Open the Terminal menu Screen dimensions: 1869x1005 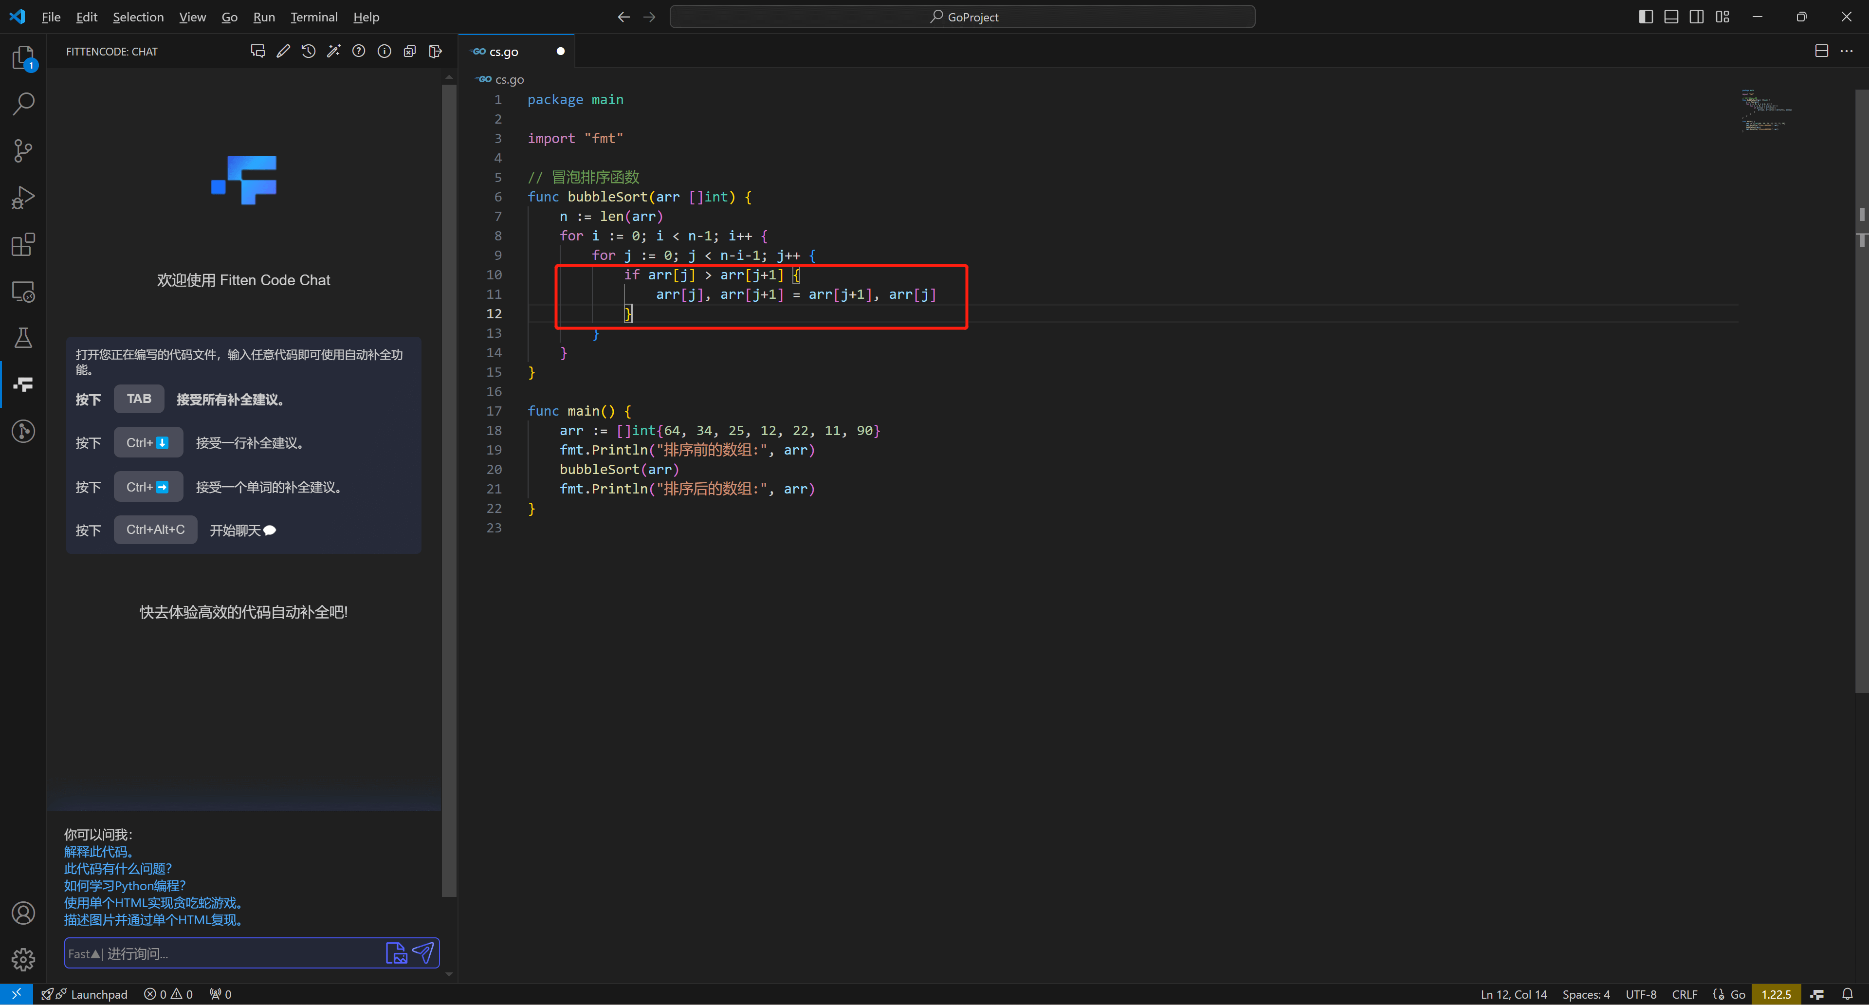click(313, 17)
